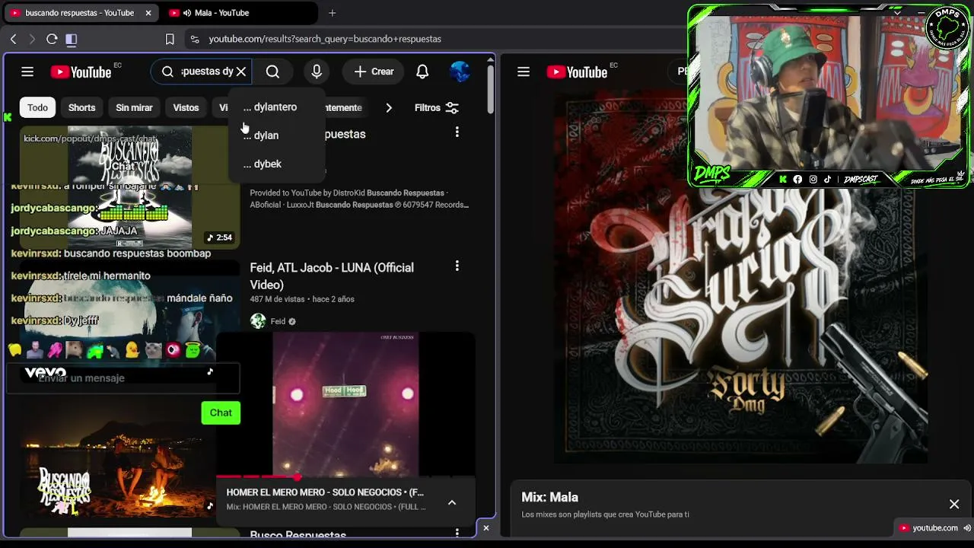
Task: Visit the Feid channel link
Action: coord(278,321)
